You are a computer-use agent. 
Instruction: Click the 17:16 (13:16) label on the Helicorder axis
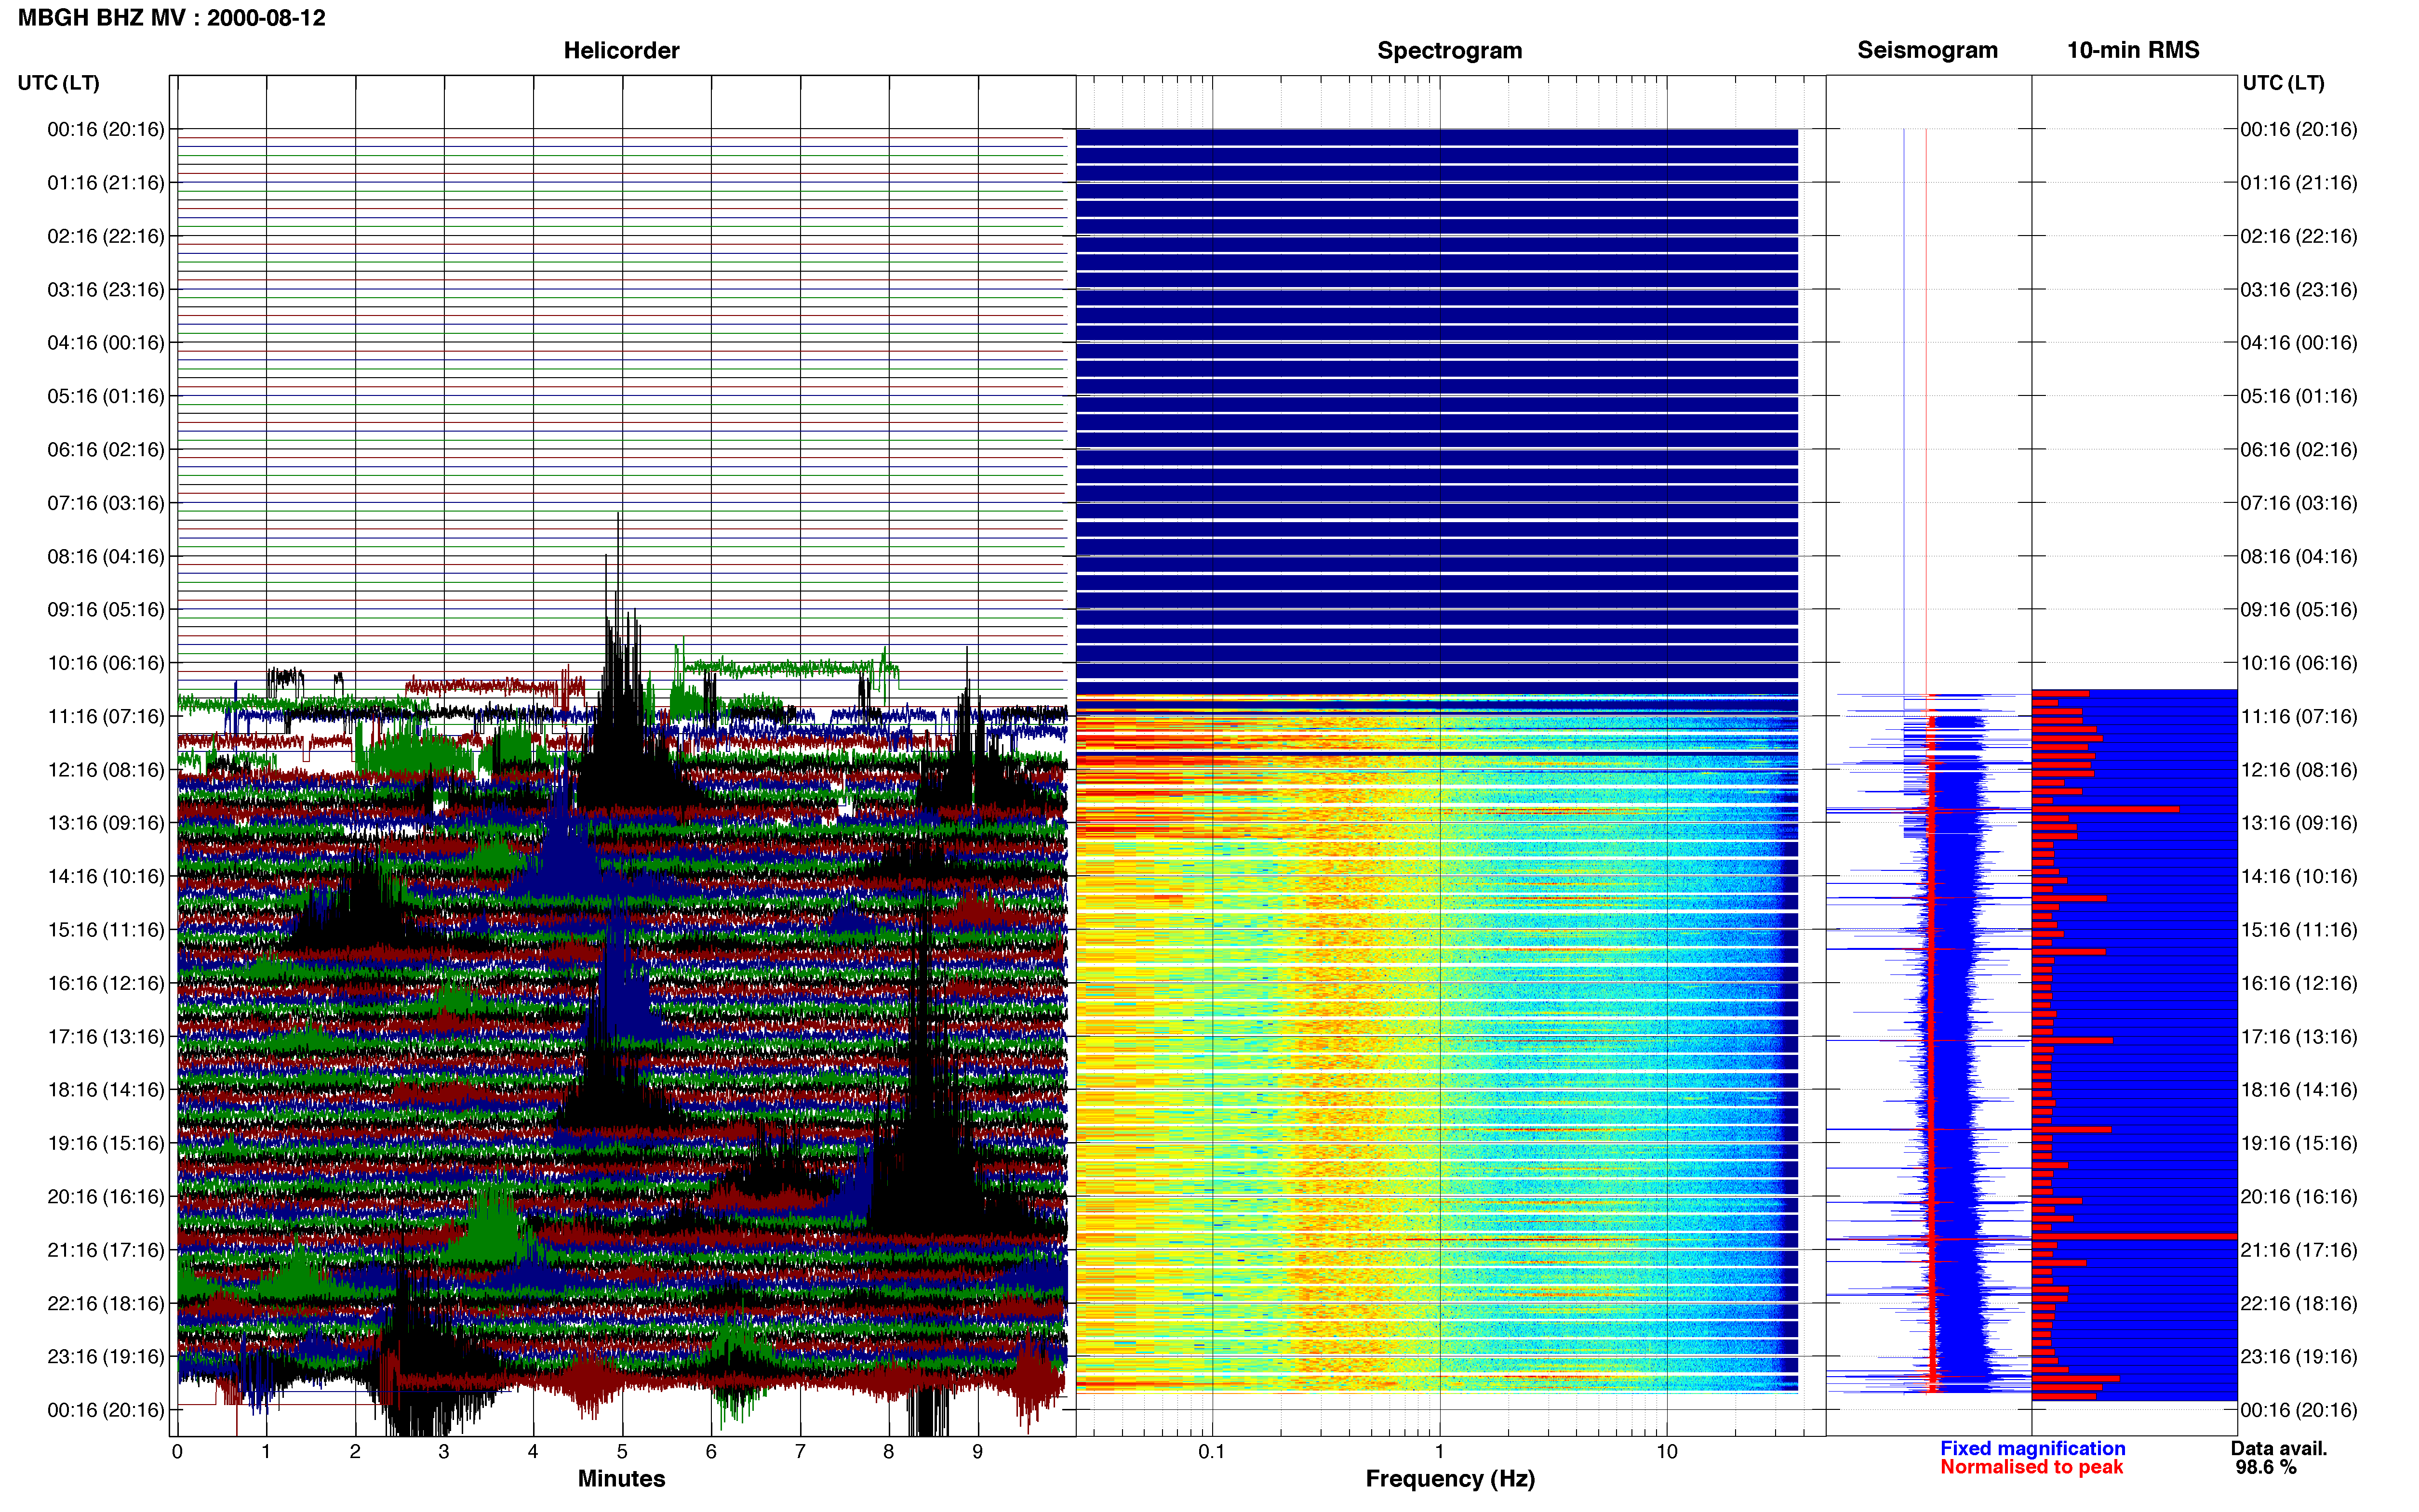pos(105,1037)
